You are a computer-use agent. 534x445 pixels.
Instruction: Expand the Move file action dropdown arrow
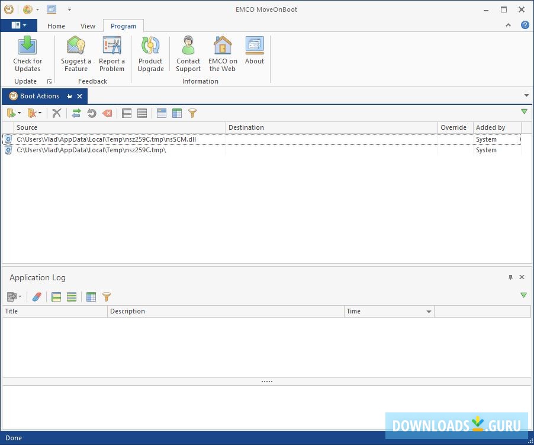[19, 113]
